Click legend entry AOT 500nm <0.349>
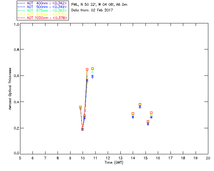 [42, 7]
